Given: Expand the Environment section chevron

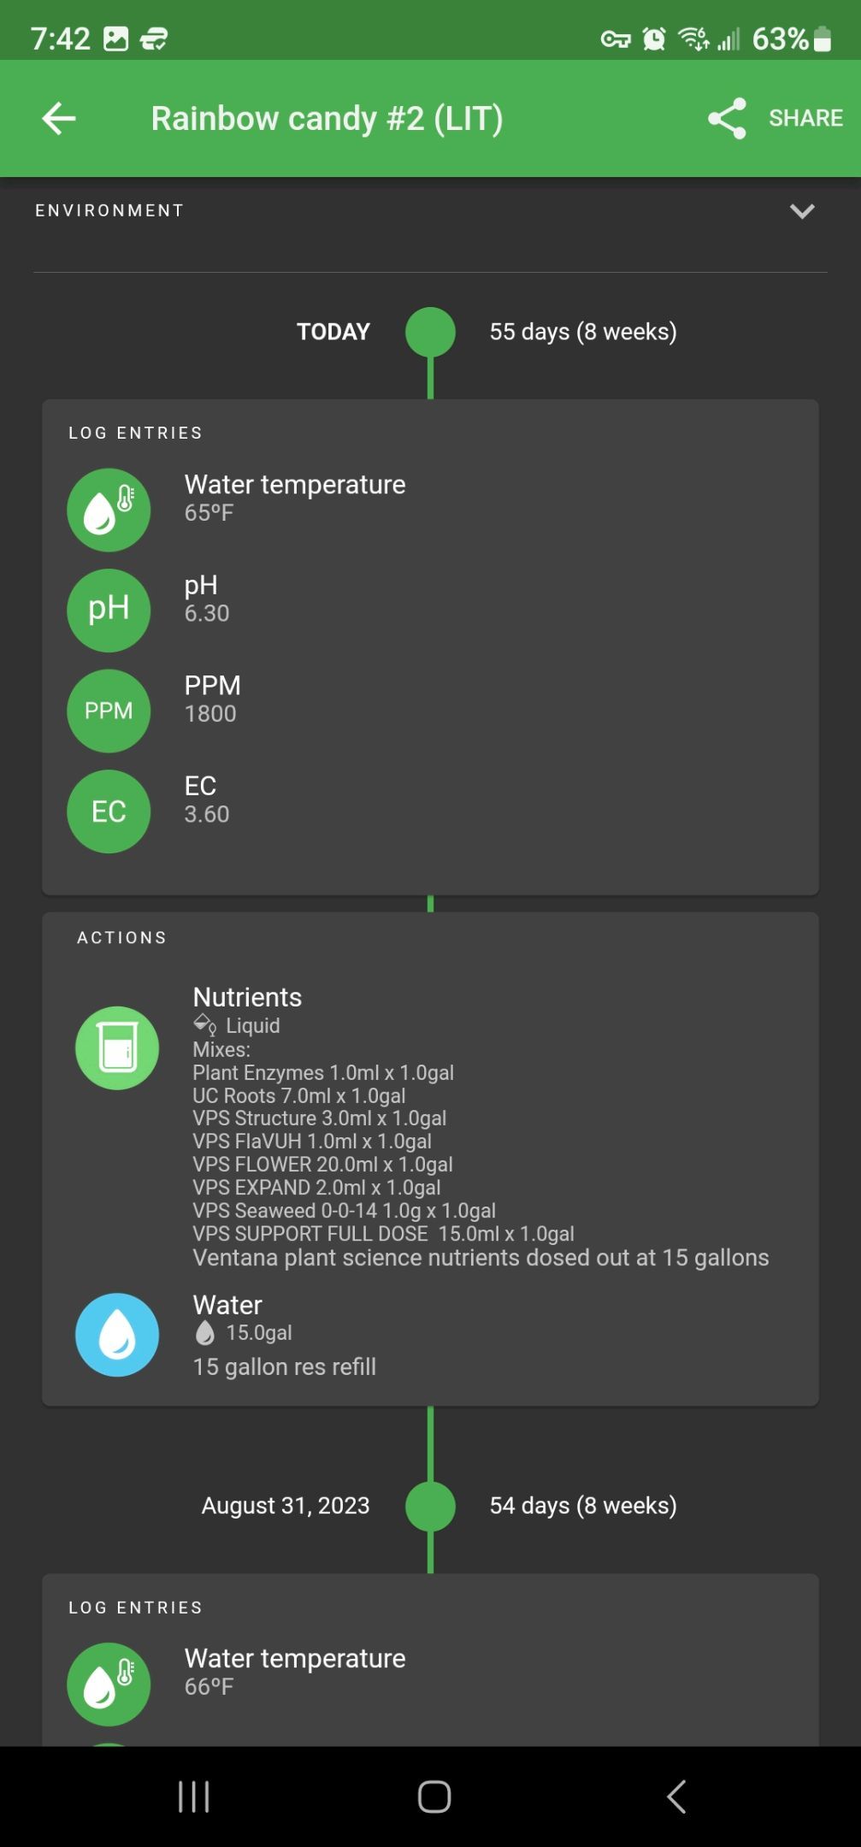Looking at the screenshot, I should pyautogui.click(x=801, y=211).
